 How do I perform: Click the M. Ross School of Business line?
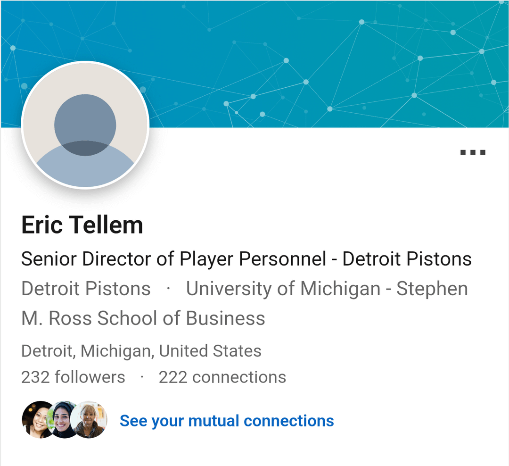[143, 318]
